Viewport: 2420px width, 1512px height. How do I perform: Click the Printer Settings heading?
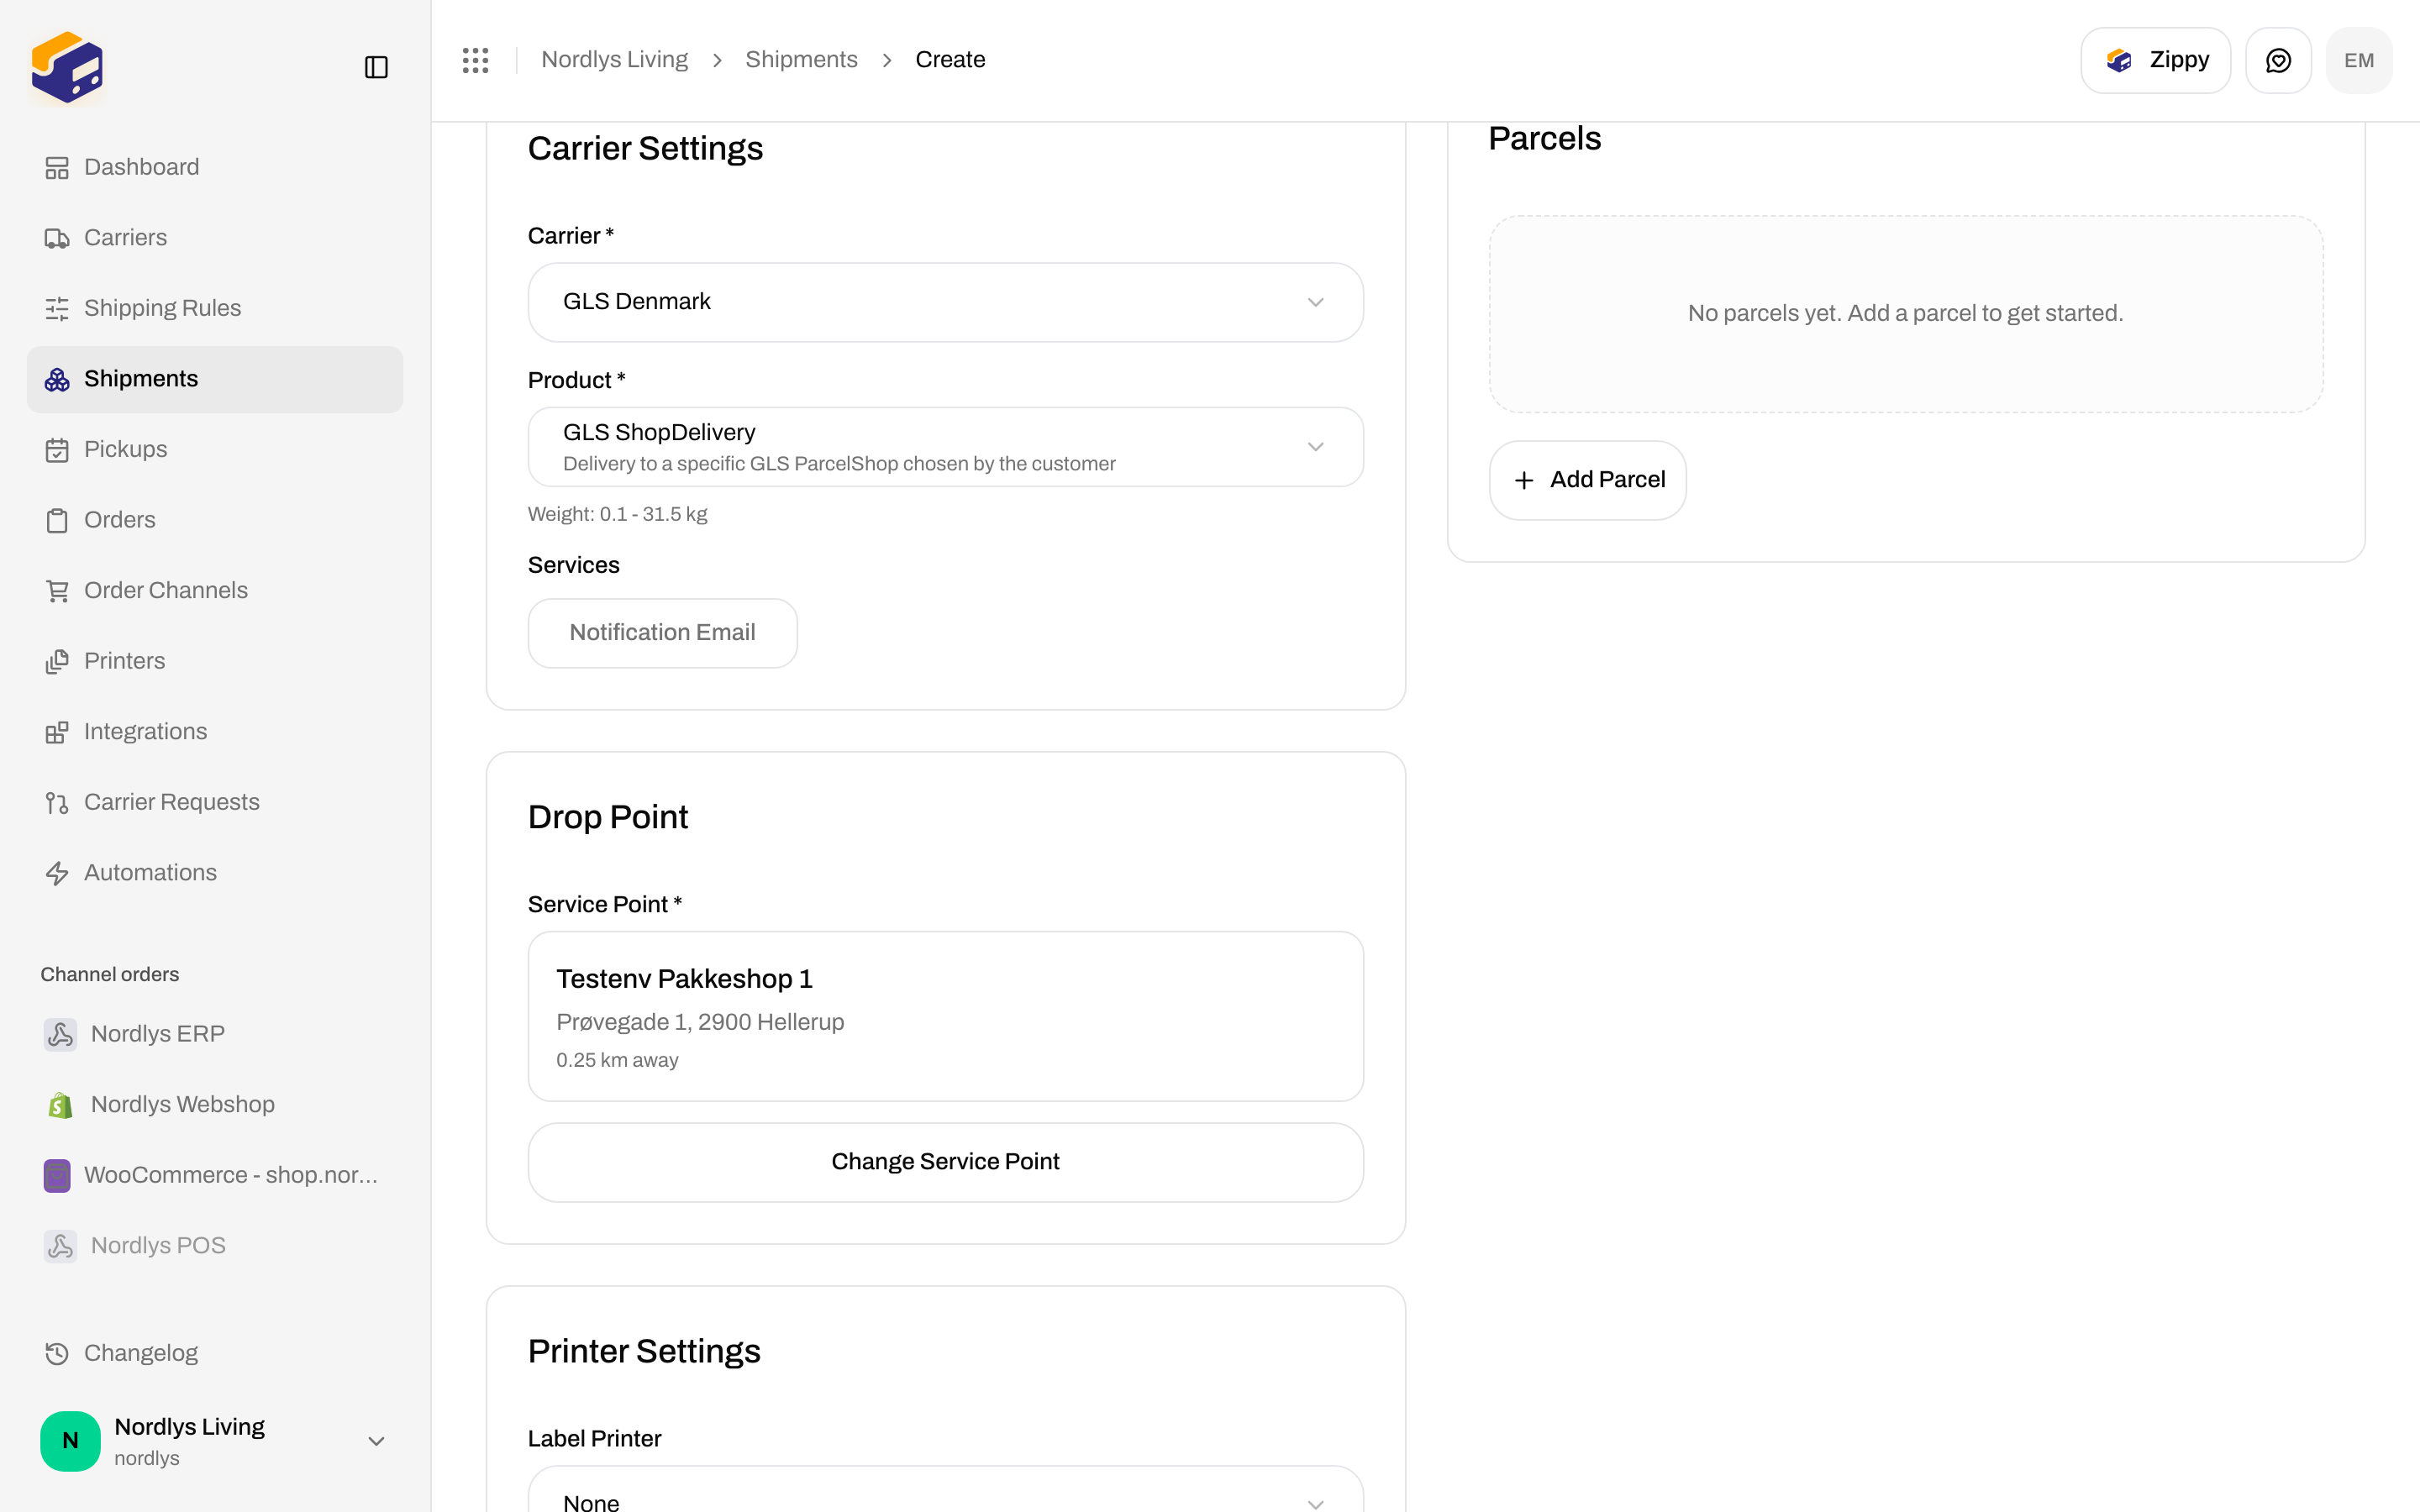644,1352
